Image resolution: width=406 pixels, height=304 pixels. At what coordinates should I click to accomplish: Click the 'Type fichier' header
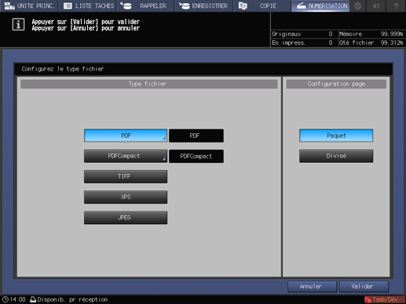point(149,84)
